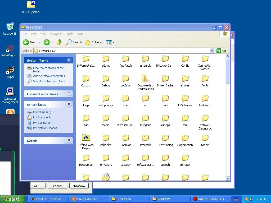Expand the File and Folder Tasks panel
Image resolution: width=271 pixels, height=203 pixels.
coord(69,94)
